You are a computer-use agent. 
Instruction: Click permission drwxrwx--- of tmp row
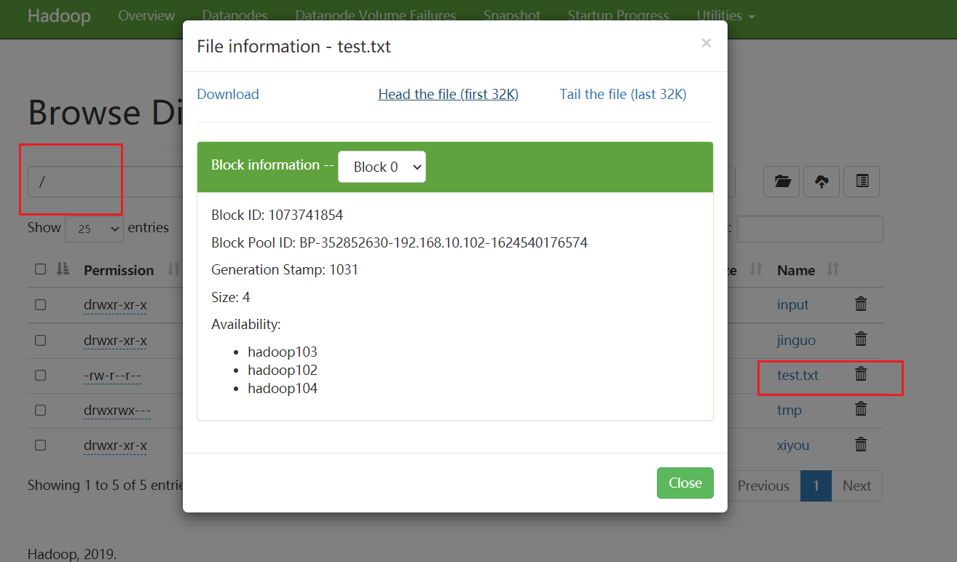click(x=117, y=410)
